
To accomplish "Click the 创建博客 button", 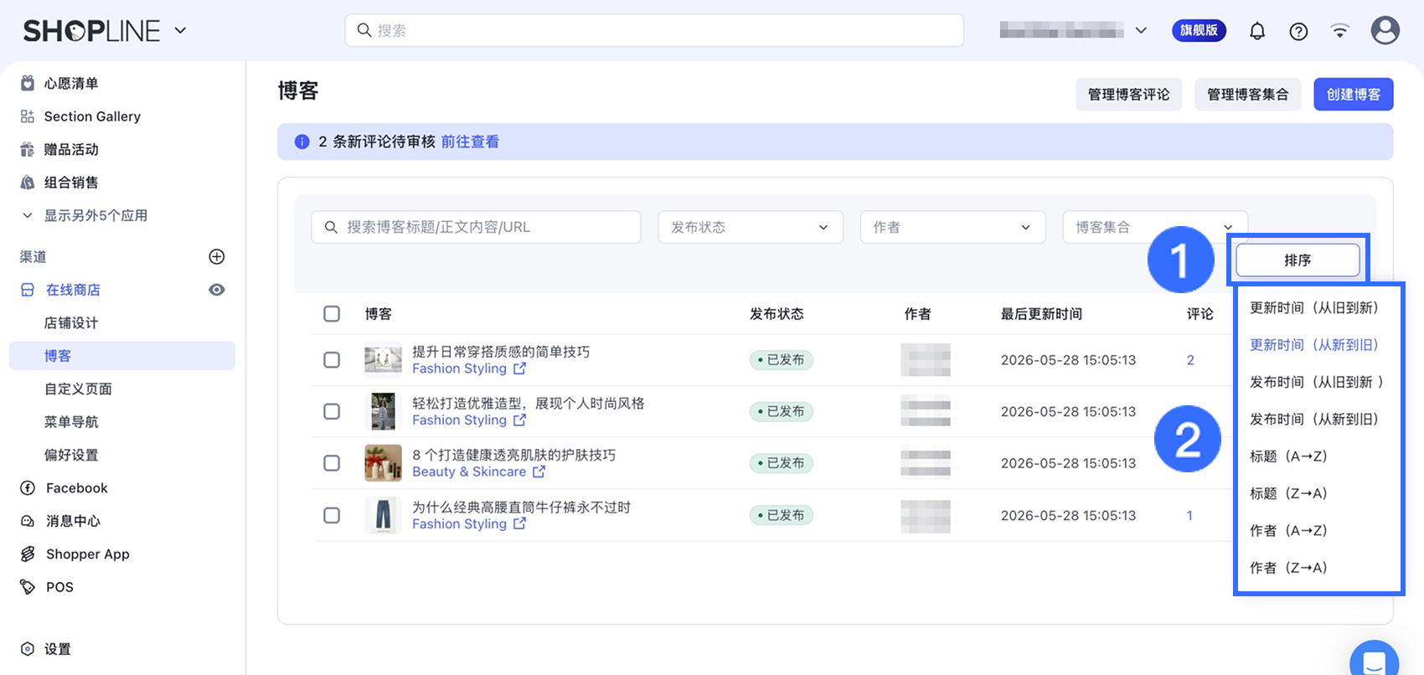I will (1354, 94).
